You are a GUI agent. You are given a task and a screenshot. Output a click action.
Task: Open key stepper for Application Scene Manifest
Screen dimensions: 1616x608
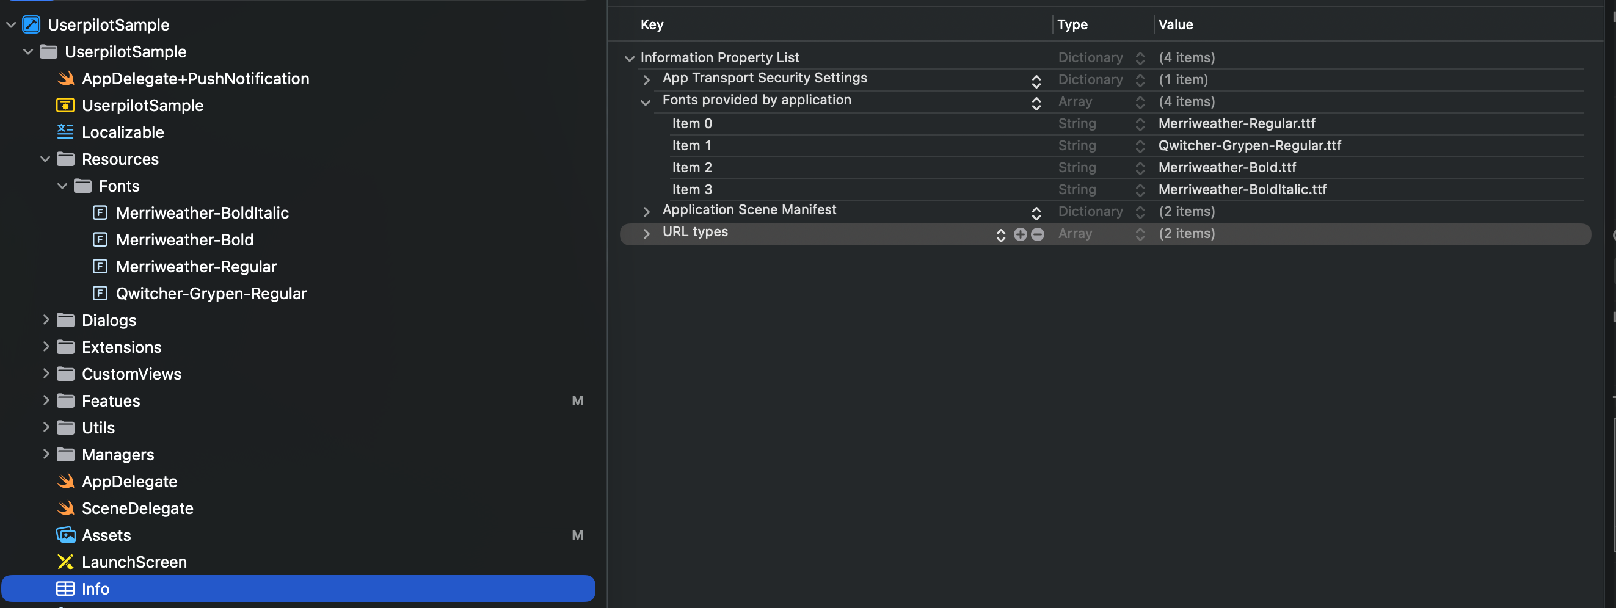1036,213
